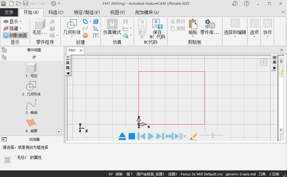Adjust the simulation speed slider
The image size is (287, 177).
point(212,135)
